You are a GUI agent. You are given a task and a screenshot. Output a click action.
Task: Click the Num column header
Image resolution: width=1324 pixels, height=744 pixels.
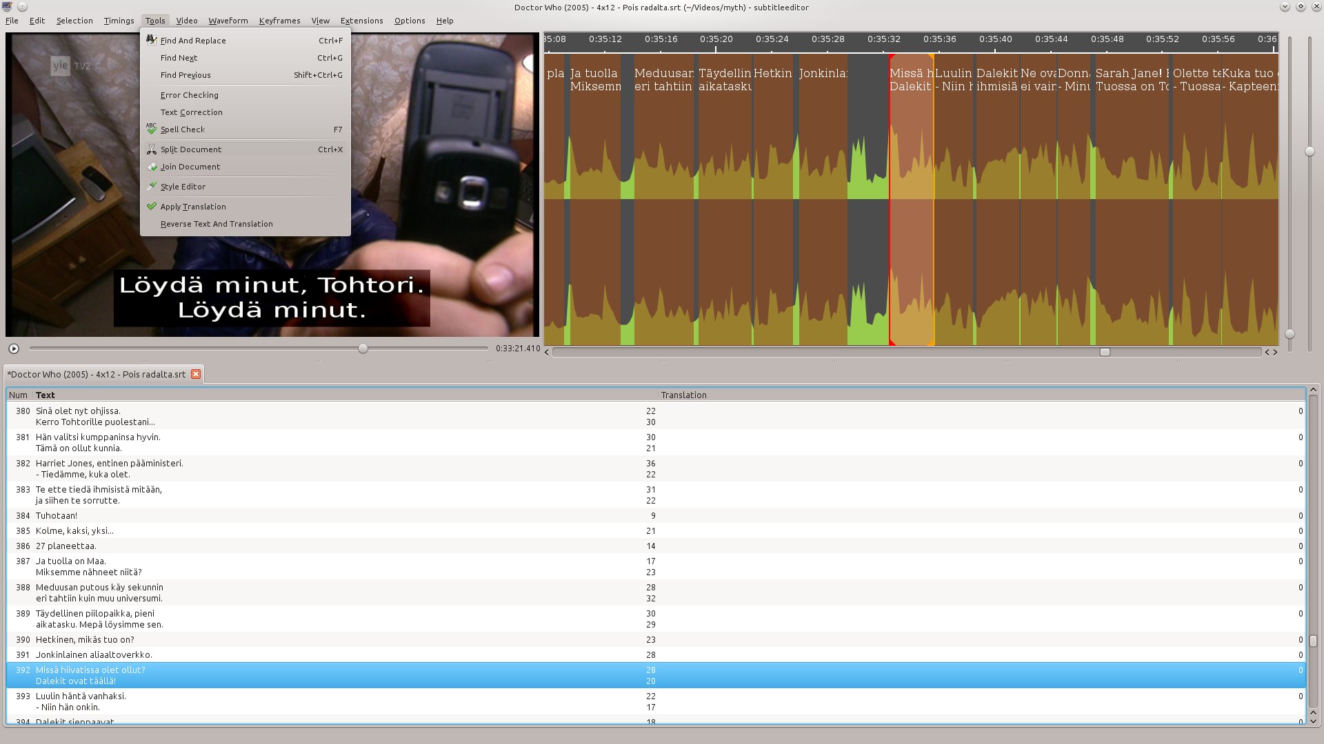coord(19,395)
